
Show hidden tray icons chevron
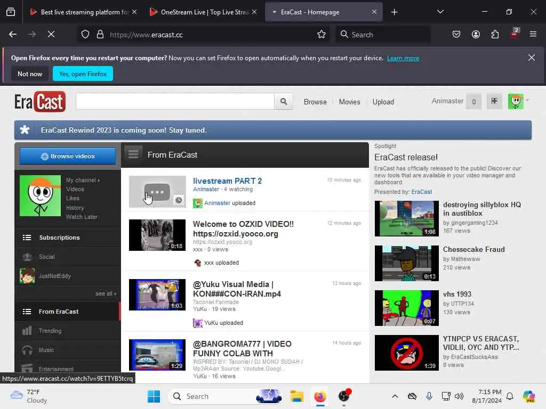395,396
